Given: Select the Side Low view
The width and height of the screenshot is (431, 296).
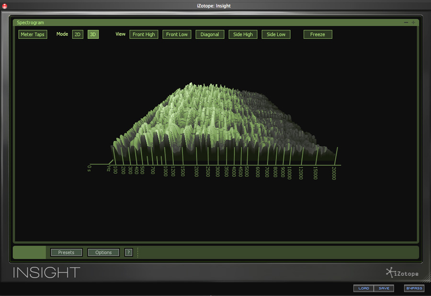Looking at the screenshot, I should pos(276,34).
